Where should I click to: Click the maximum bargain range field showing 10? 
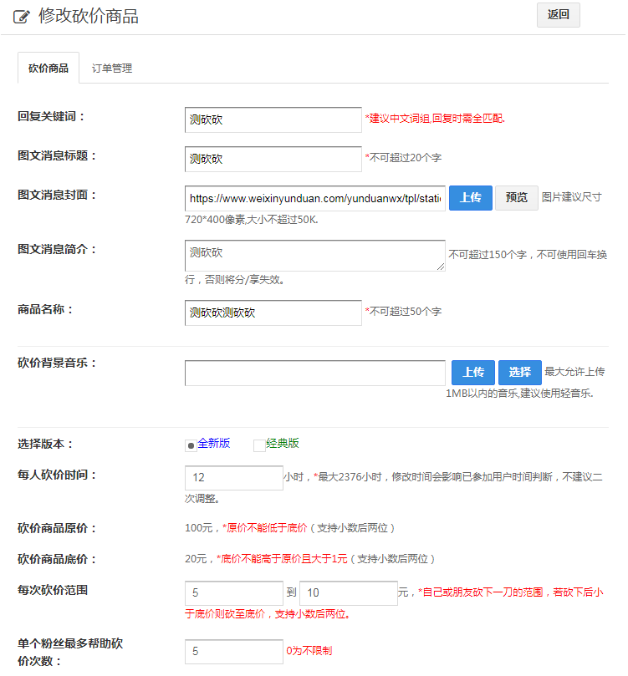click(x=349, y=592)
